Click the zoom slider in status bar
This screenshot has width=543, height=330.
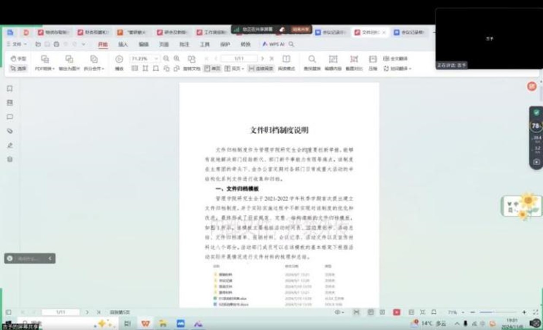point(499,312)
